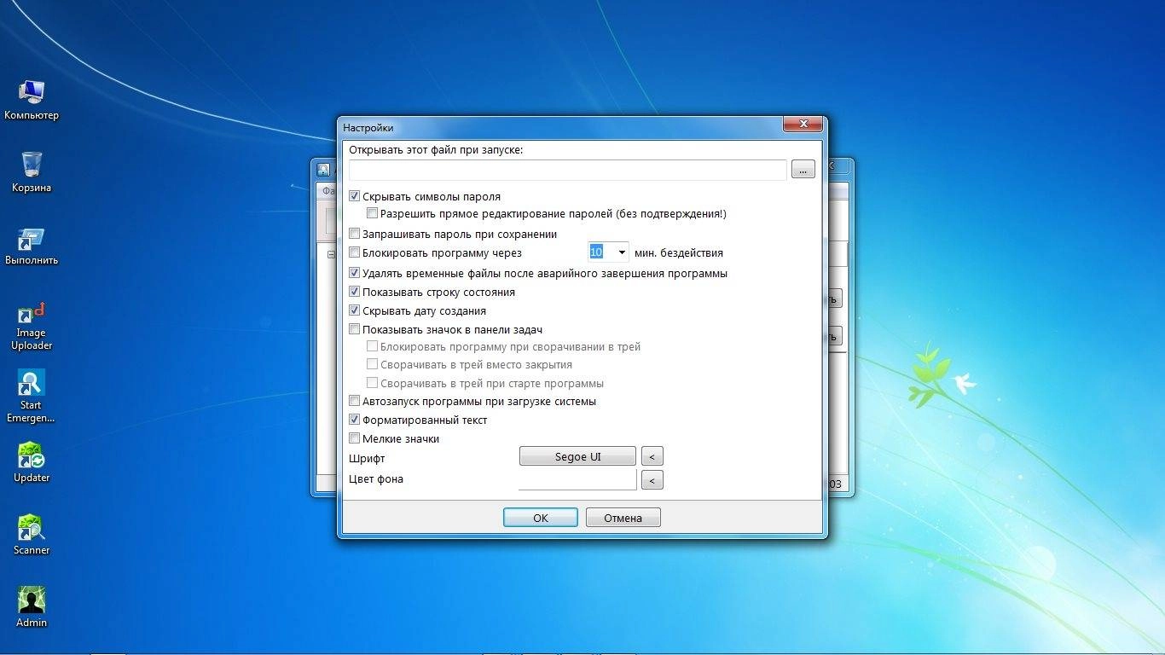Uncheck Форматированный текст

355,420
